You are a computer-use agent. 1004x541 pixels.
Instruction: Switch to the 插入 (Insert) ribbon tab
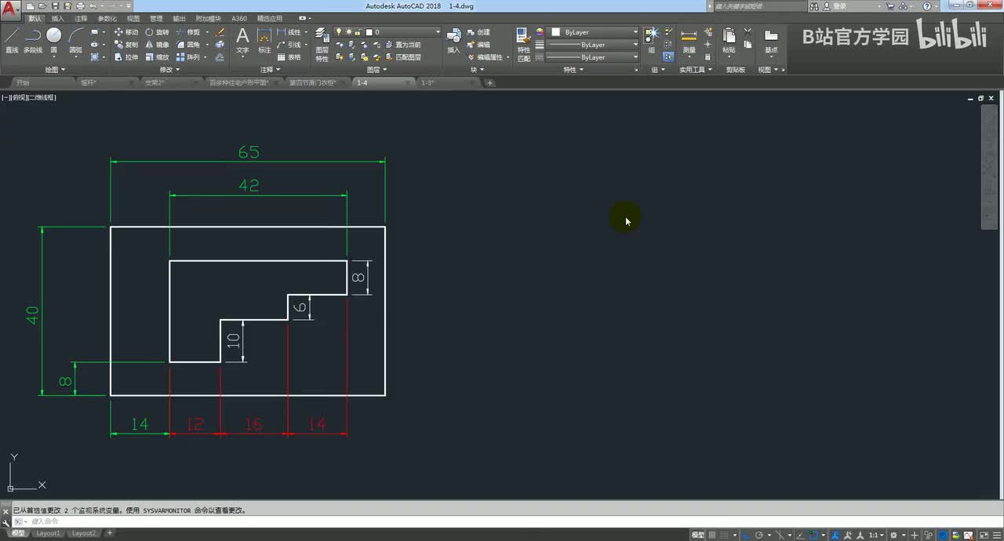[58, 18]
